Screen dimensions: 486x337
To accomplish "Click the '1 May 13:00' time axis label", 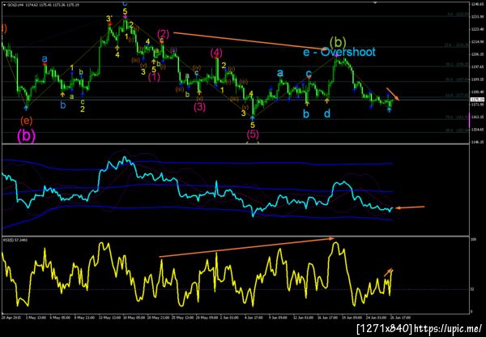I will (37, 318).
